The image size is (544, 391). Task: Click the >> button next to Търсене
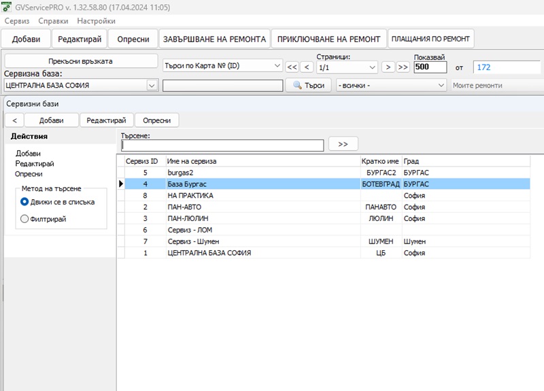(x=343, y=144)
